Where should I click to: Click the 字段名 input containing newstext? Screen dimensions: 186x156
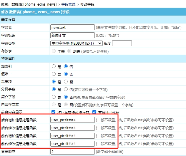click(x=72, y=27)
